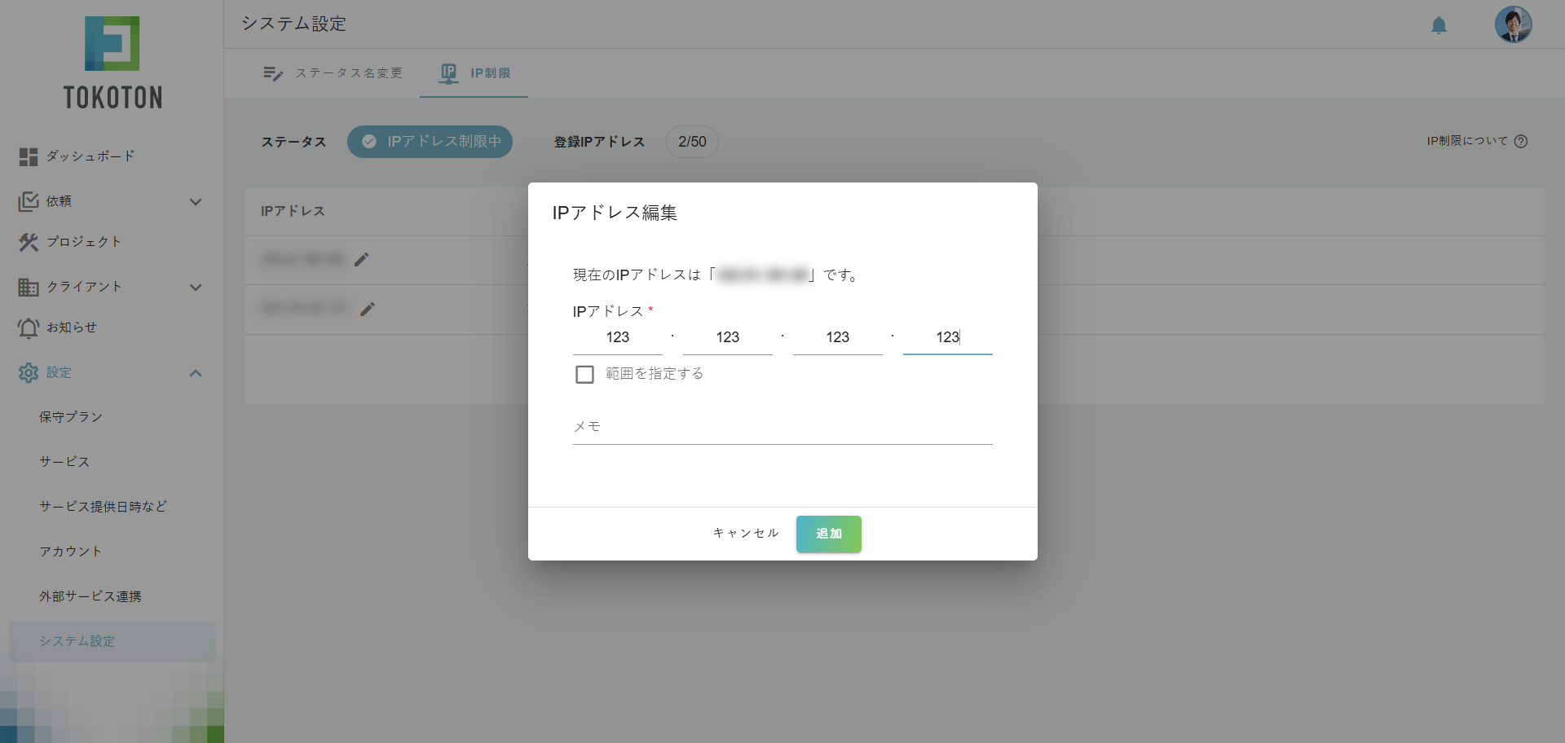Click the キャンセル button
The image size is (1565, 743).
[x=745, y=534]
